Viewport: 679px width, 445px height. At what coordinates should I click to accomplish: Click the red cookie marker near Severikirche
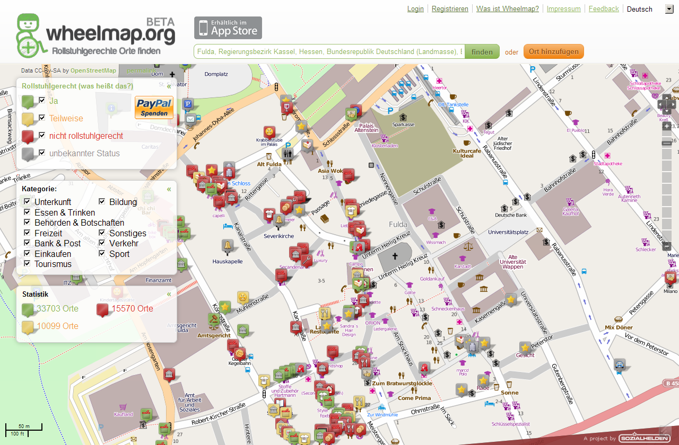tap(286, 206)
